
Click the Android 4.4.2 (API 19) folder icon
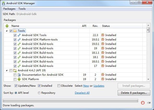15,70
